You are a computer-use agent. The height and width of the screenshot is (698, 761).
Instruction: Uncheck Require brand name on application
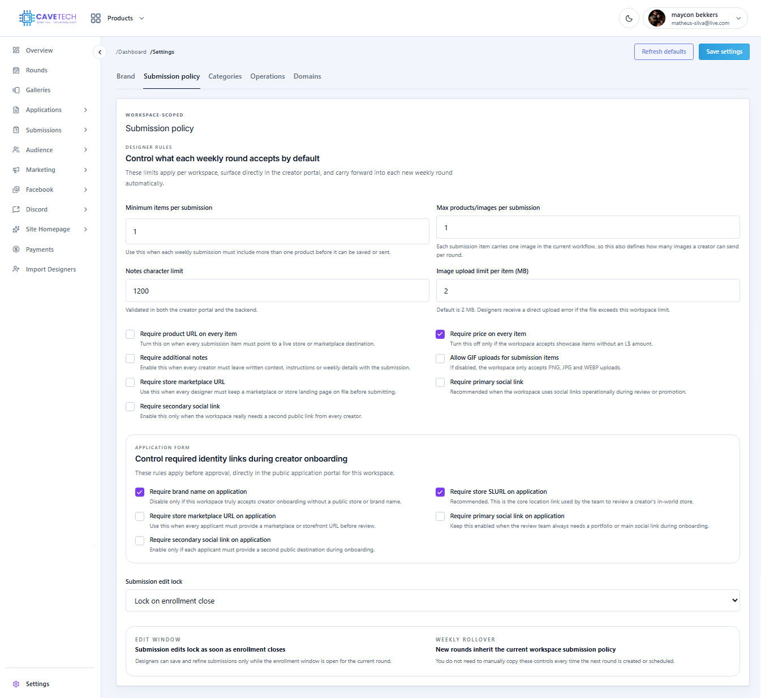(x=140, y=492)
